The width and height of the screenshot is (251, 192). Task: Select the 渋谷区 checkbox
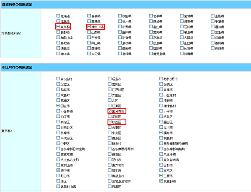coord(161,117)
